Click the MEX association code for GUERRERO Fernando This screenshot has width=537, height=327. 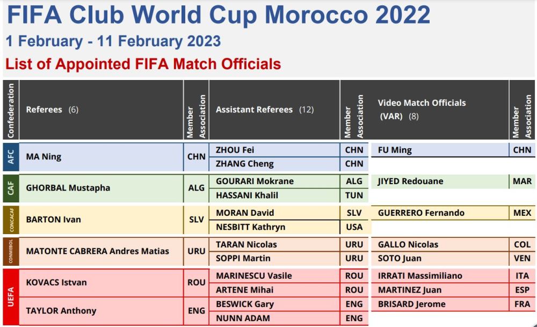(x=522, y=213)
